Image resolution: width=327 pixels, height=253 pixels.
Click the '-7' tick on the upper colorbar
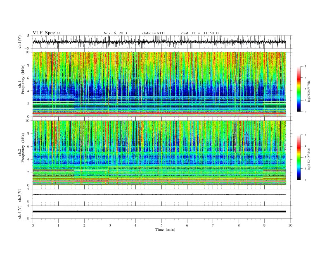point(304,112)
